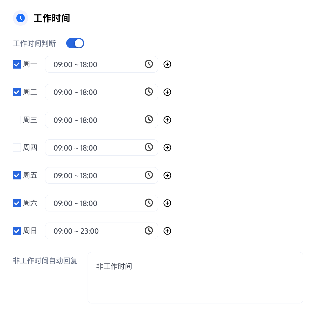
Task: Click the plus icon beside 周三
Action: click(x=167, y=120)
